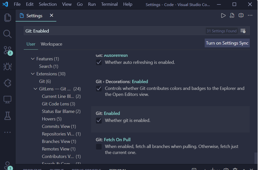The image size is (258, 170).
Task: Open Run and Debug view
Action: pyautogui.click(x=8, y=67)
